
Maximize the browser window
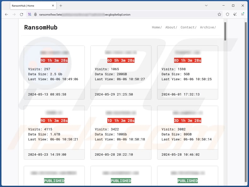pyautogui.click(x=233, y=6)
